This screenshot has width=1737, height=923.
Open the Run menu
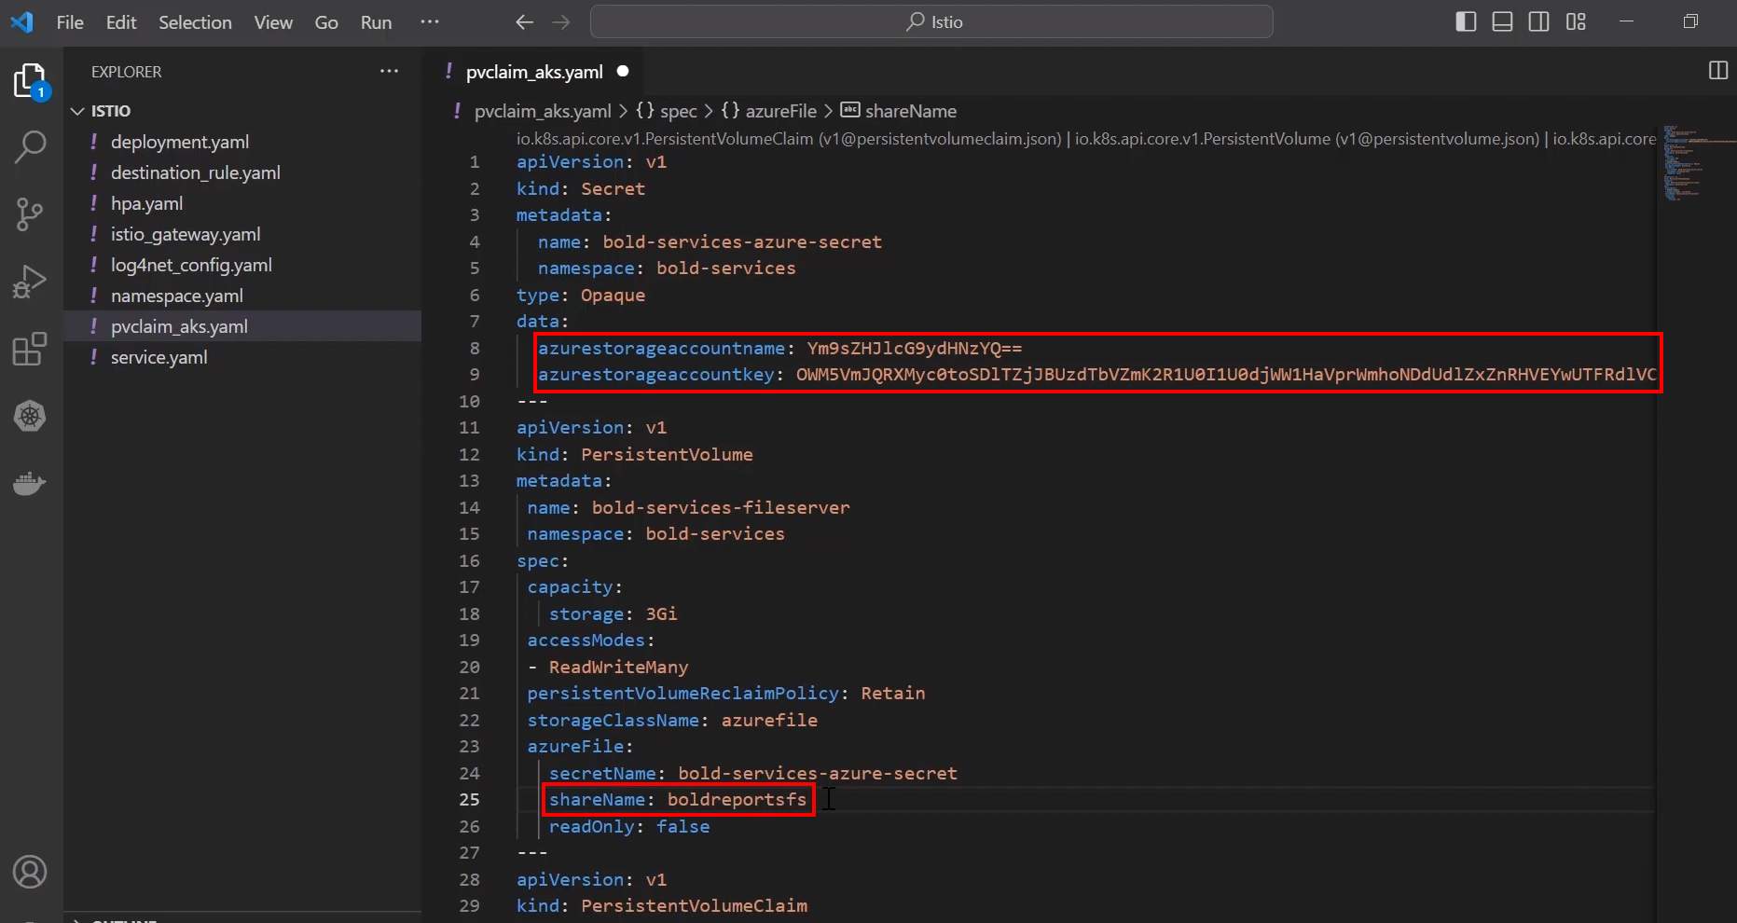pyautogui.click(x=376, y=22)
